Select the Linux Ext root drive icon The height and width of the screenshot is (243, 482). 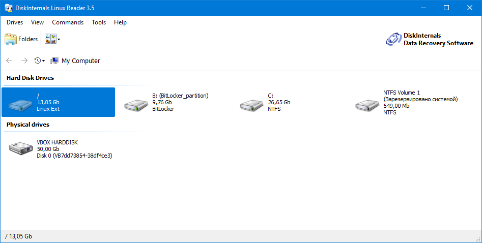point(20,105)
